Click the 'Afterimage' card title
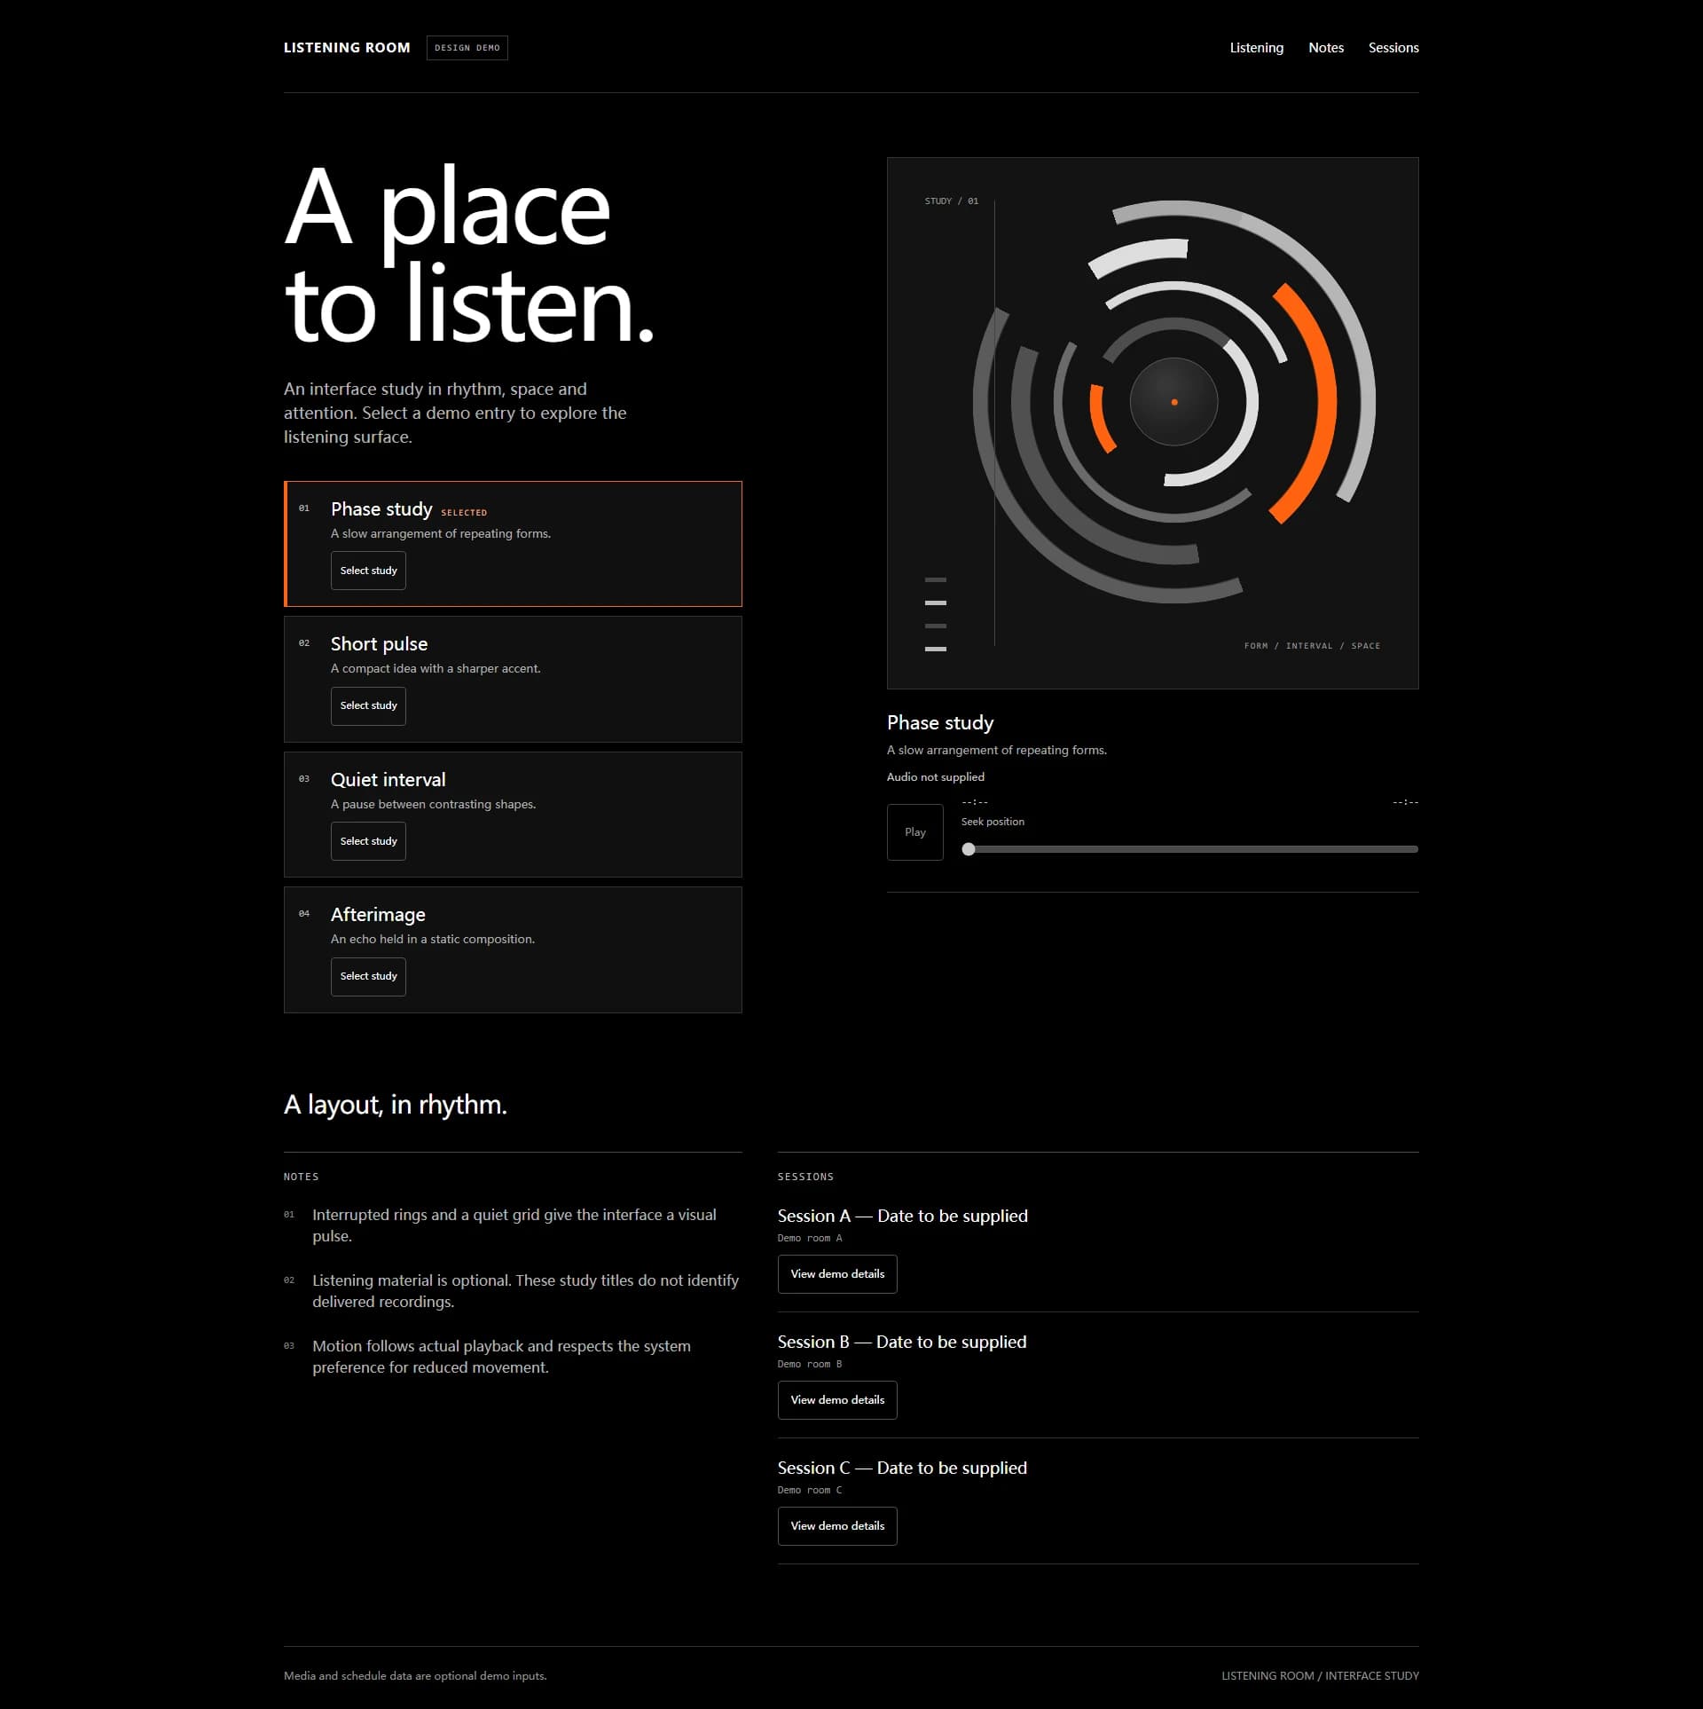1703x1709 pixels. coord(378,915)
